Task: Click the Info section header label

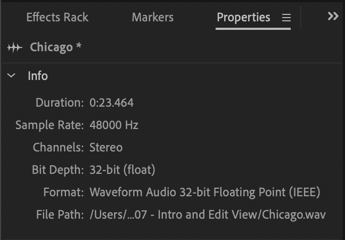Action: click(x=38, y=76)
